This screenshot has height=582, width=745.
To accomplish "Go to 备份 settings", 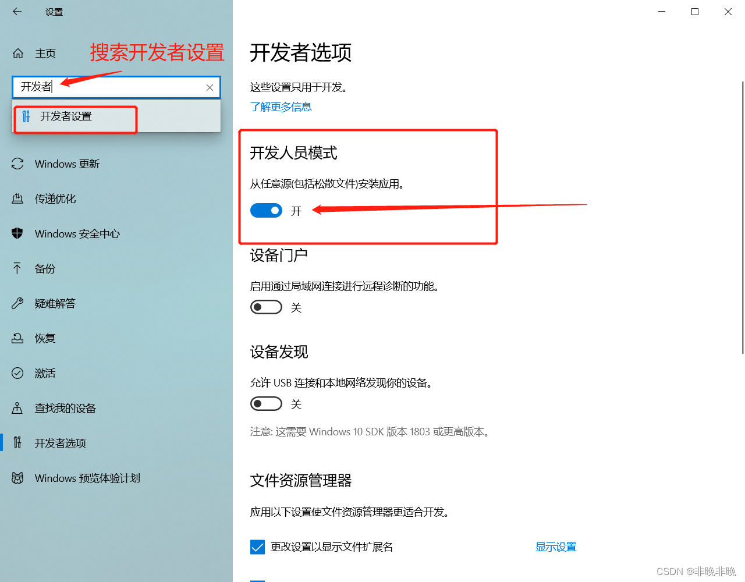I will pos(45,269).
